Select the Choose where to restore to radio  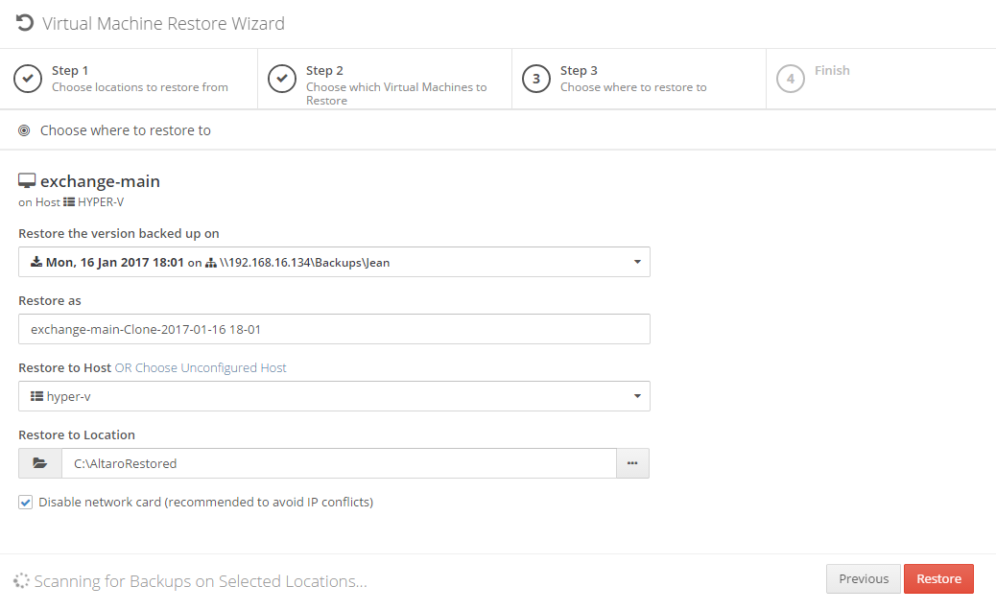[24, 130]
